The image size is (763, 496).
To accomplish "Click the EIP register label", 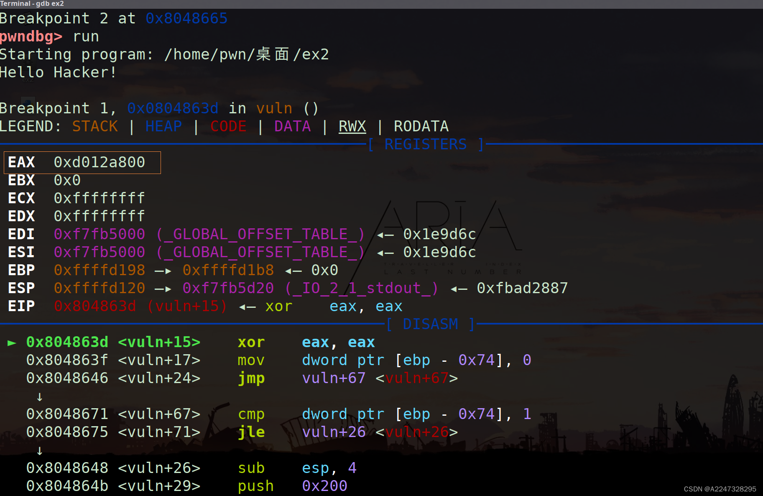I will (21, 306).
